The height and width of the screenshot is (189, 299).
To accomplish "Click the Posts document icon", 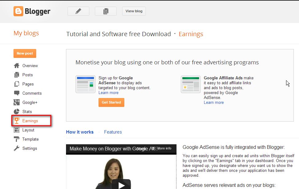I will [17, 75].
